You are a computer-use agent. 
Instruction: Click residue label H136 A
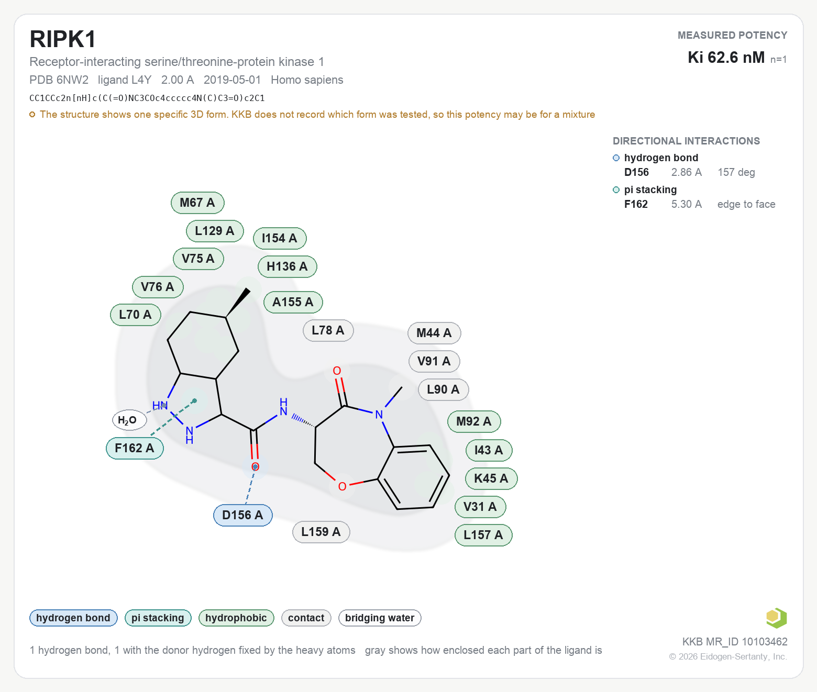tap(287, 266)
